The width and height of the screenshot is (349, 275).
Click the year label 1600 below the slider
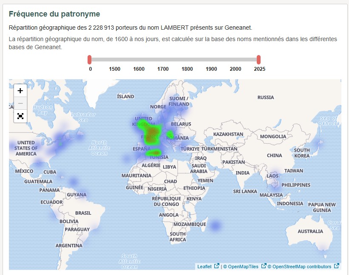click(x=139, y=68)
